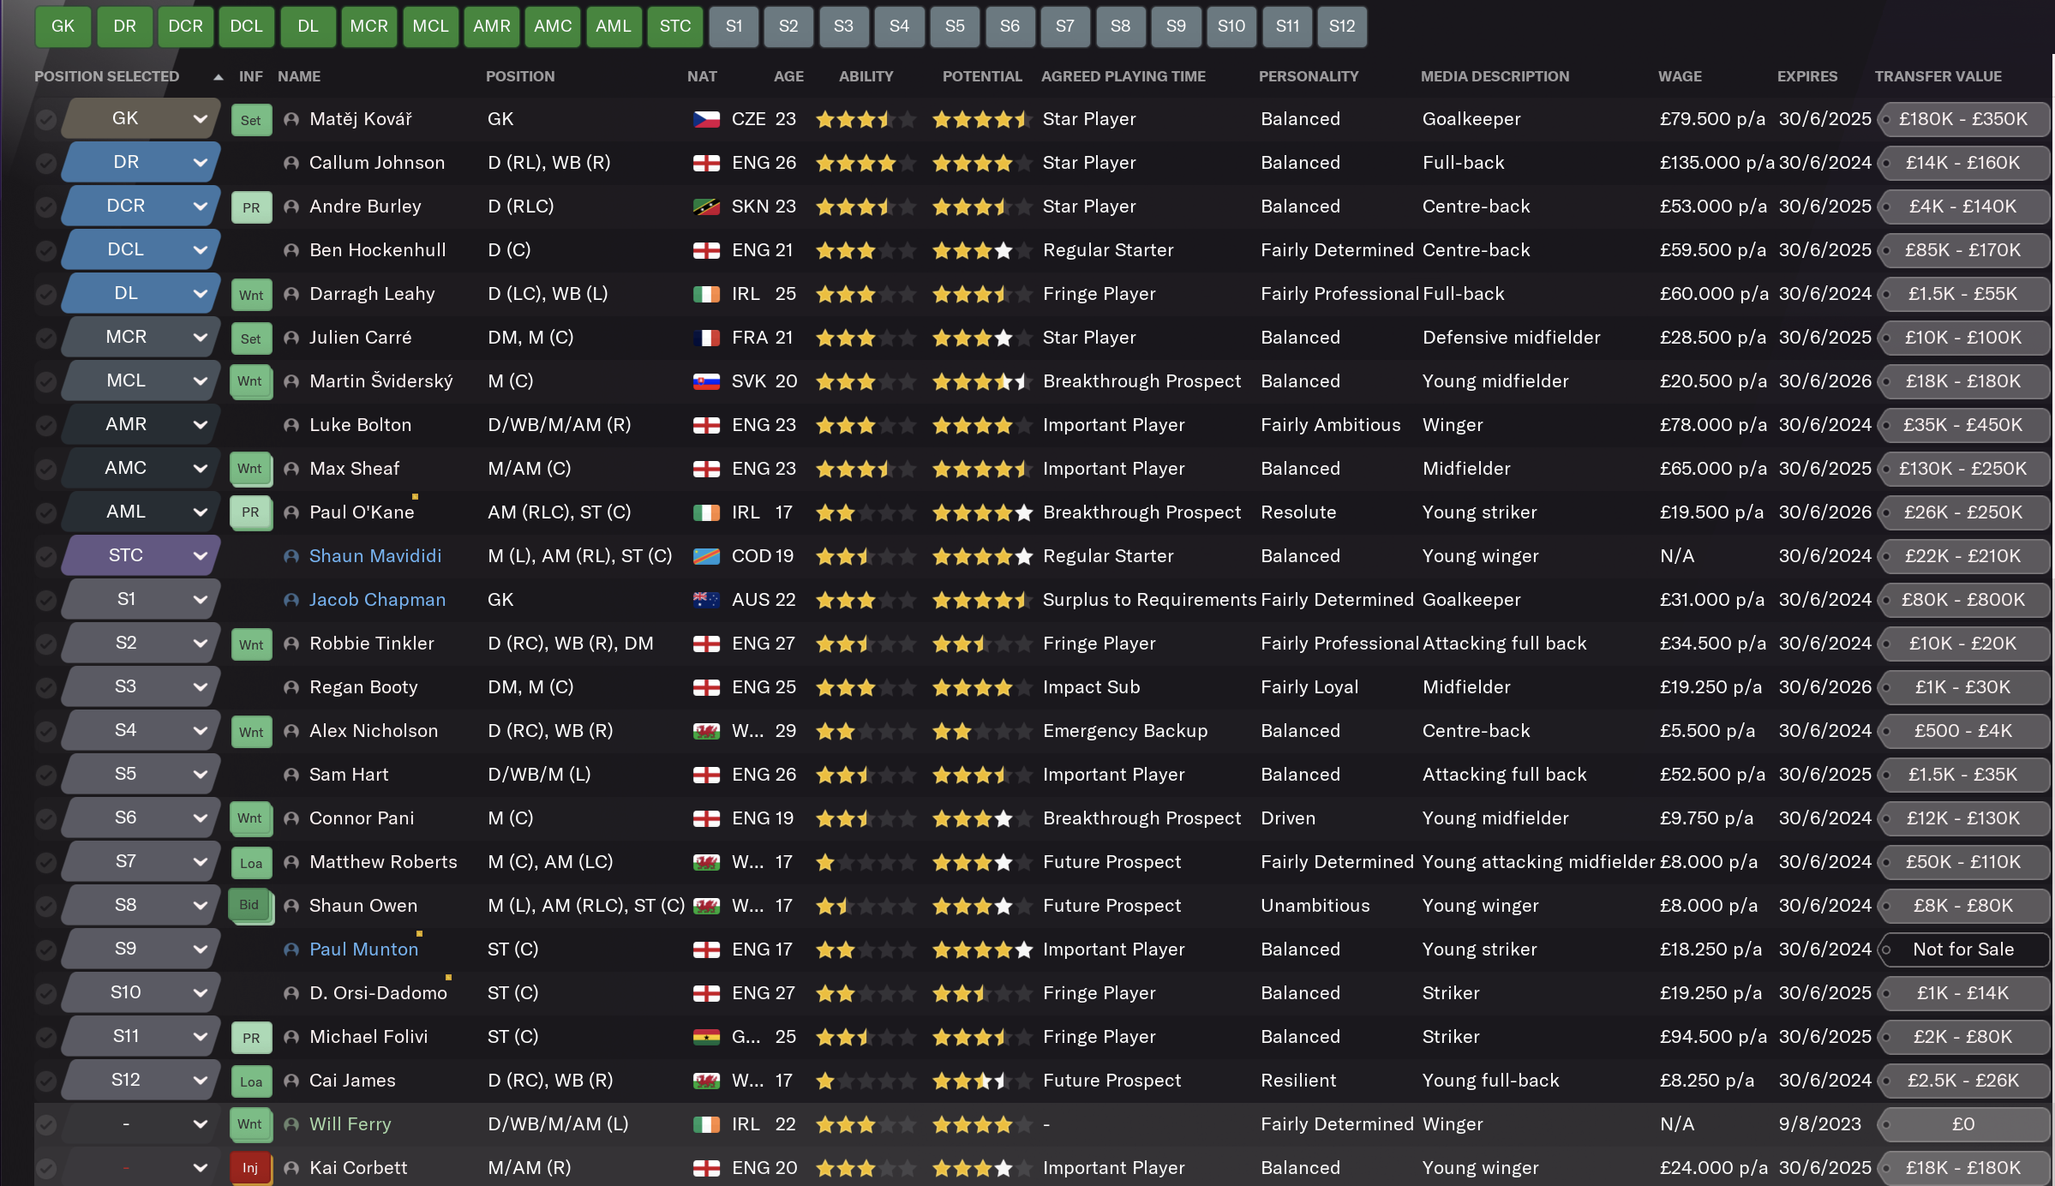Click Julien Carré's Star Player playing time
The image size is (2055, 1186).
coord(1089,338)
